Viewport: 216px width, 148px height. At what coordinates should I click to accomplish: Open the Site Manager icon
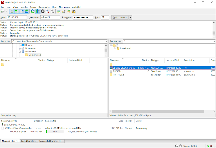[x=3, y=11]
